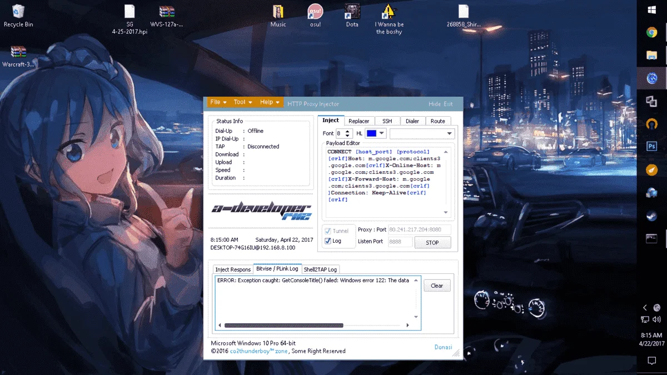Click the ERROR GetConsoleTitle log line

click(313, 280)
